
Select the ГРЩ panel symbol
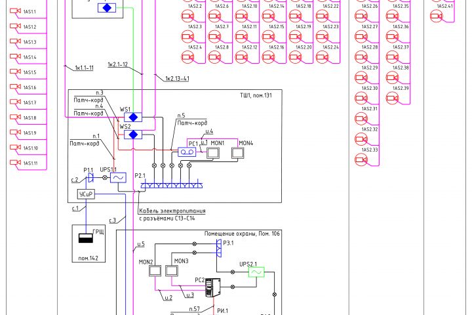pyautogui.click(x=86, y=238)
